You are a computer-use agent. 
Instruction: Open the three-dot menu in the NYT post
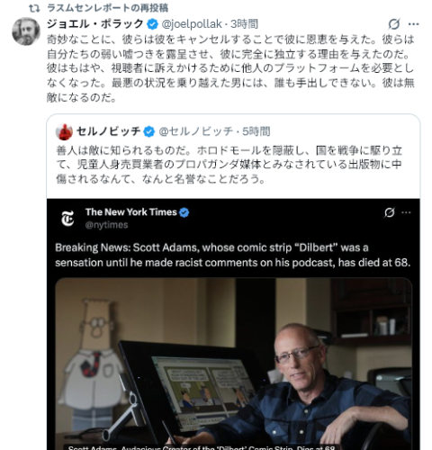coord(406,212)
